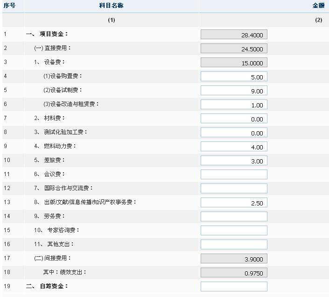Click the 项目资金 total amount field

coord(234,35)
